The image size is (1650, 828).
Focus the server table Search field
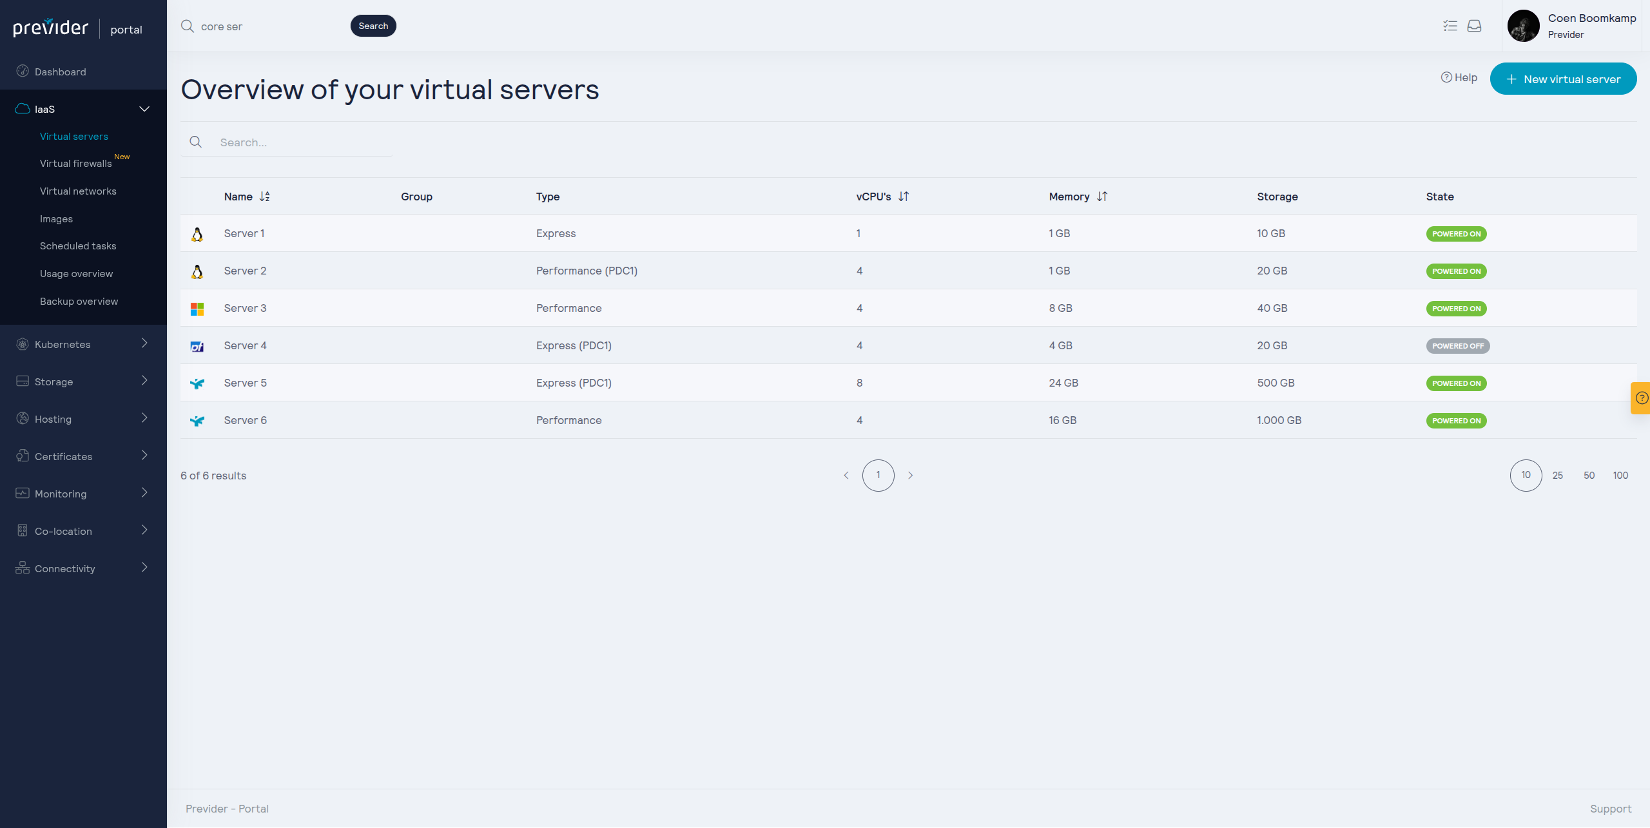[x=303, y=142]
